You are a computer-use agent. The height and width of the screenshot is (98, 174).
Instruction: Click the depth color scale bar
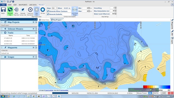click(157, 87)
